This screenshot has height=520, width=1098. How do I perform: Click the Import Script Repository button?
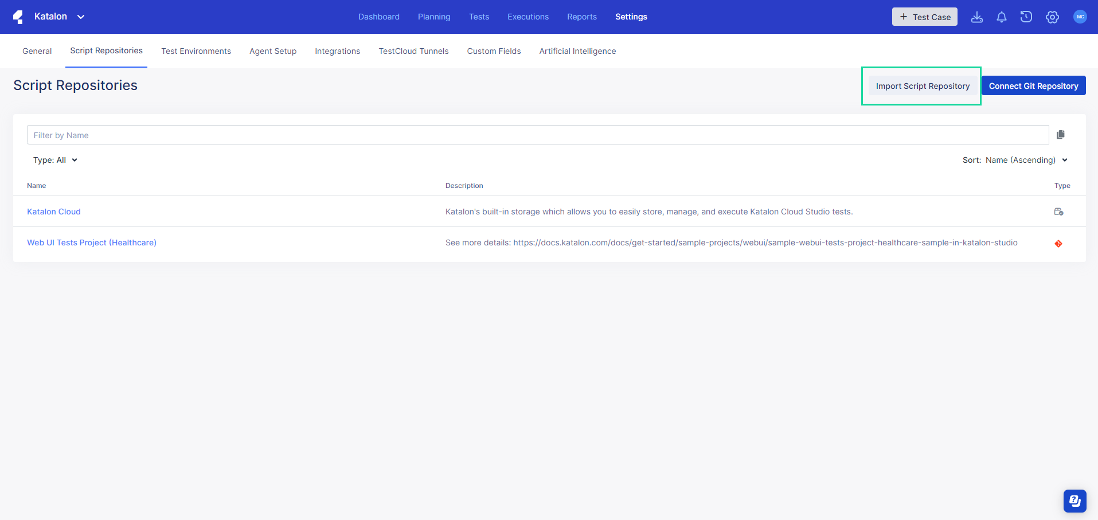922,85
